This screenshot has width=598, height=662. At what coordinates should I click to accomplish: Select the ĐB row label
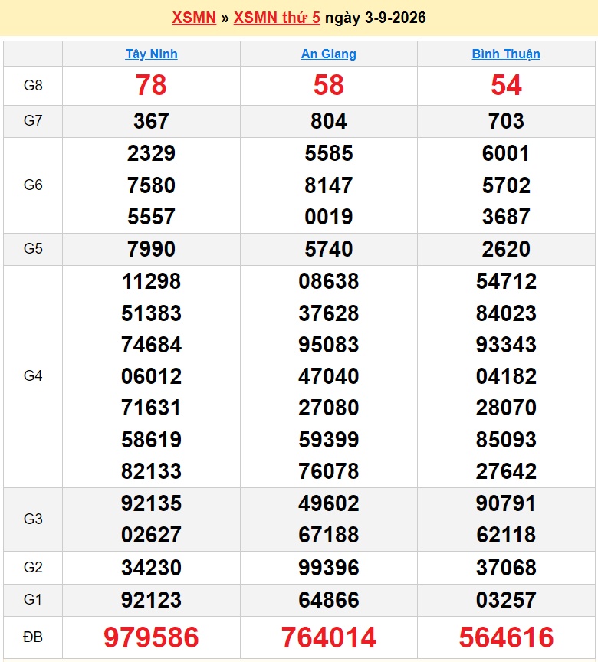[x=33, y=637]
